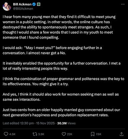
Task: Click the Bill Ackman display name
Action: point(22,4)
